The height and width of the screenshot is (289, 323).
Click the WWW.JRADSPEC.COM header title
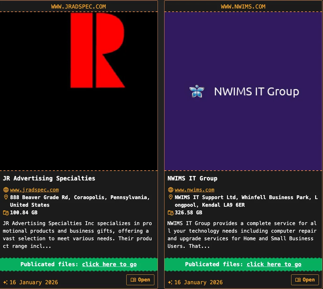tap(79, 6)
